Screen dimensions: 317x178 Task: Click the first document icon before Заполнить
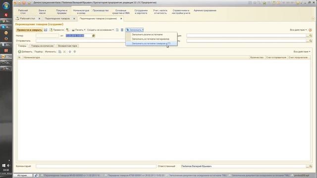[x=117, y=30]
